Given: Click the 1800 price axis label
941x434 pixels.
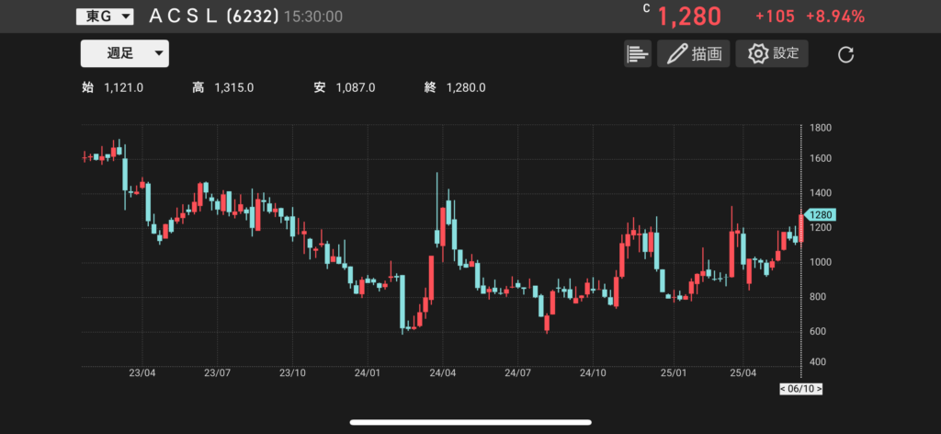Looking at the screenshot, I should coord(820,128).
